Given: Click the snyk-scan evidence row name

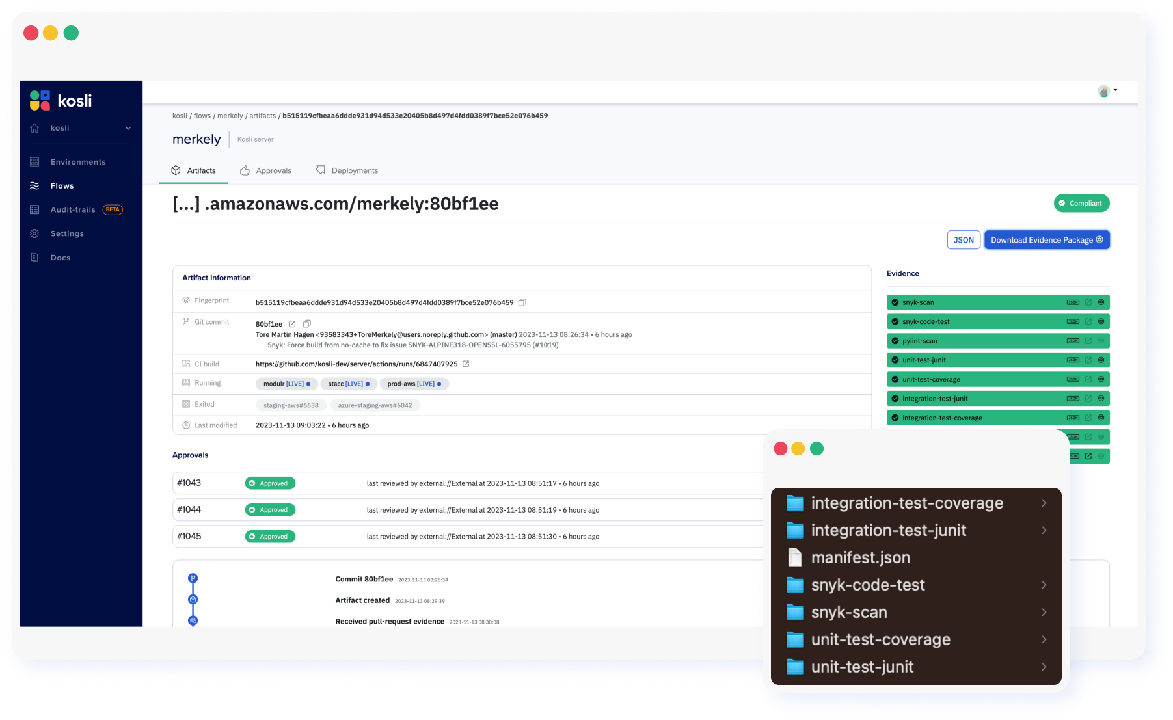Looking at the screenshot, I should coord(918,302).
